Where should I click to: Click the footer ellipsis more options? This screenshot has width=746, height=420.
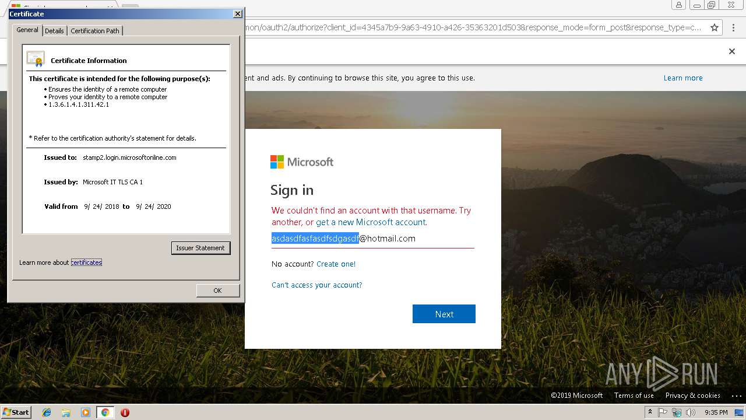(x=736, y=395)
